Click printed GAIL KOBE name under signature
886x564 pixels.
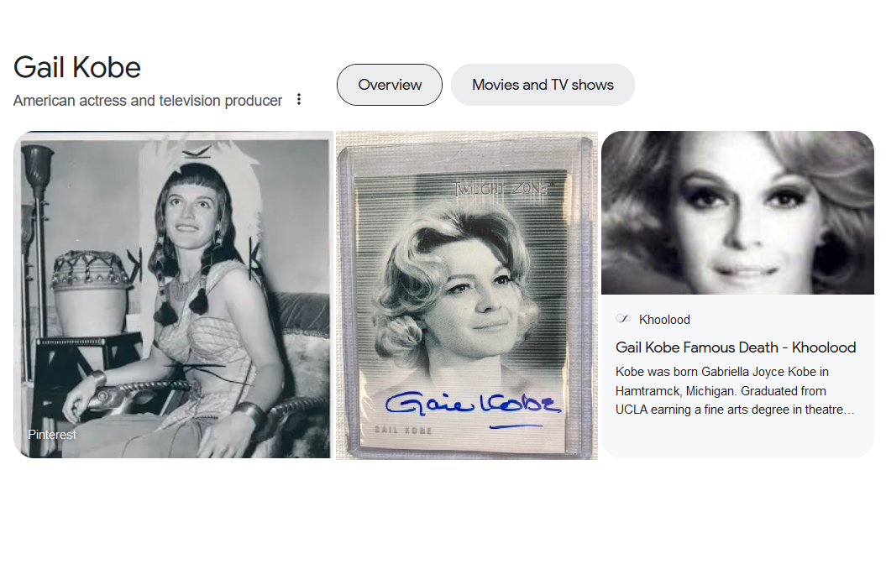pos(403,431)
